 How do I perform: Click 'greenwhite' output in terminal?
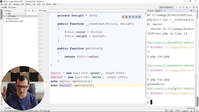(x=155, y=84)
